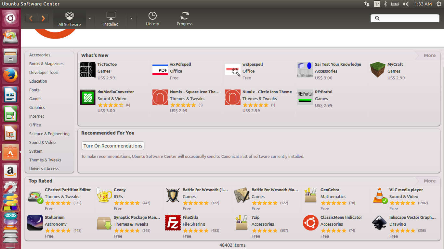The width and height of the screenshot is (444, 249).
Task: Click More in Top Rated section
Action: click(429, 181)
